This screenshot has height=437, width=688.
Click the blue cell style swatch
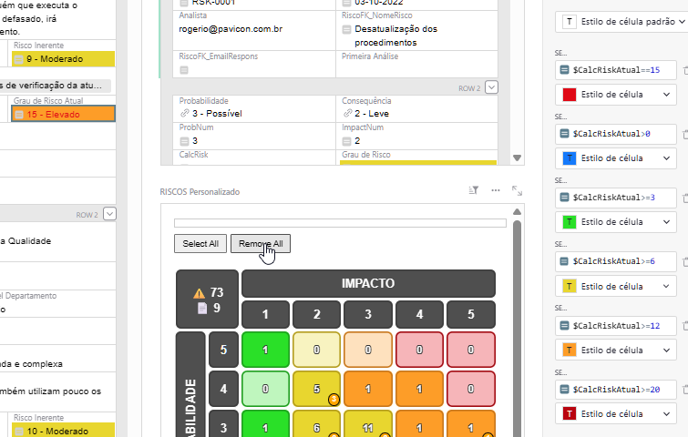pos(570,158)
